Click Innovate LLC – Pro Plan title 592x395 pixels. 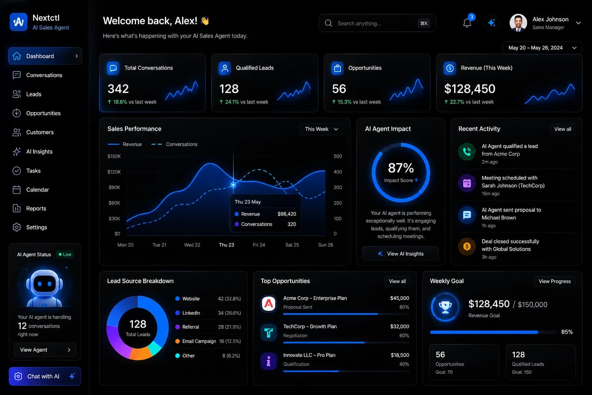[309, 355]
